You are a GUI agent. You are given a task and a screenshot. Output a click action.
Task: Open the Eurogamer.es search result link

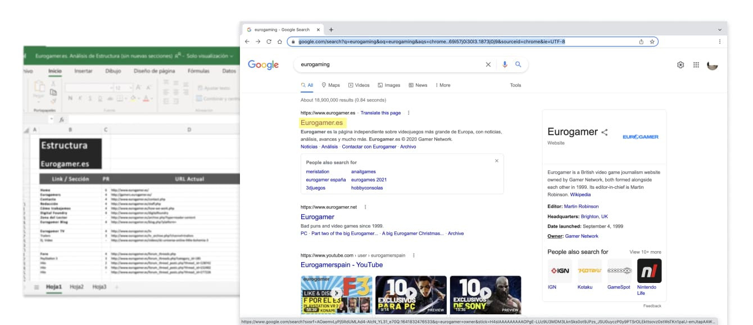pos(321,123)
